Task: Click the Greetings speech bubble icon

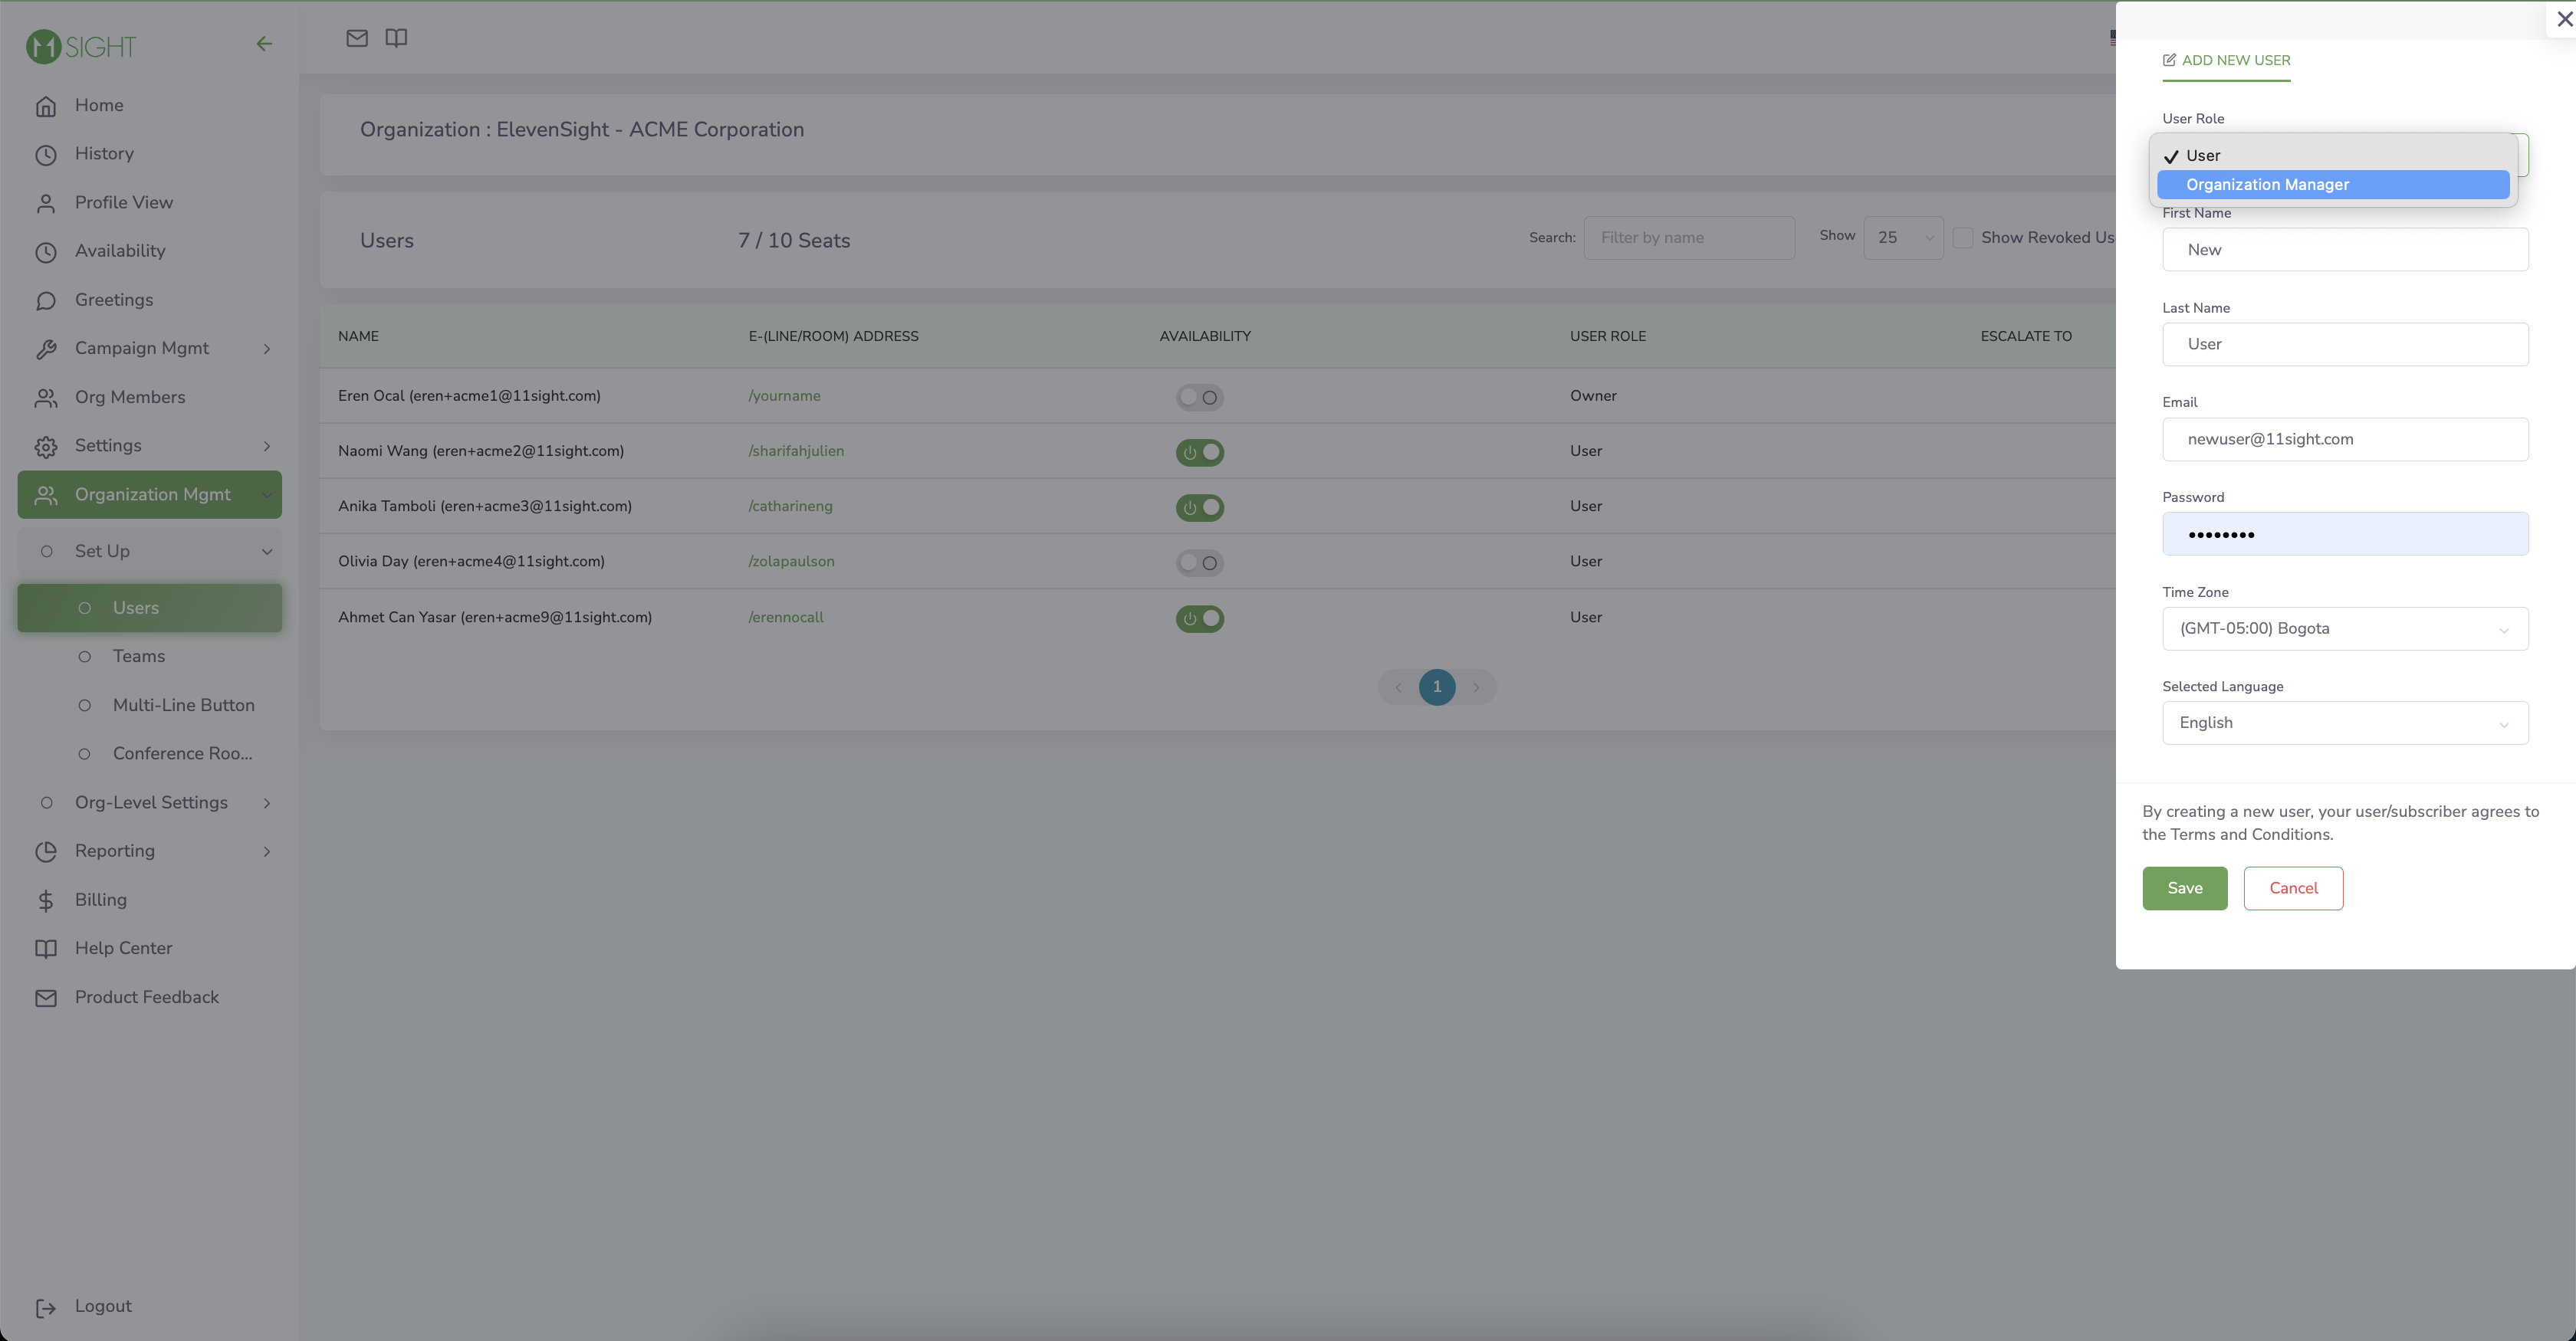Action: coord(46,301)
